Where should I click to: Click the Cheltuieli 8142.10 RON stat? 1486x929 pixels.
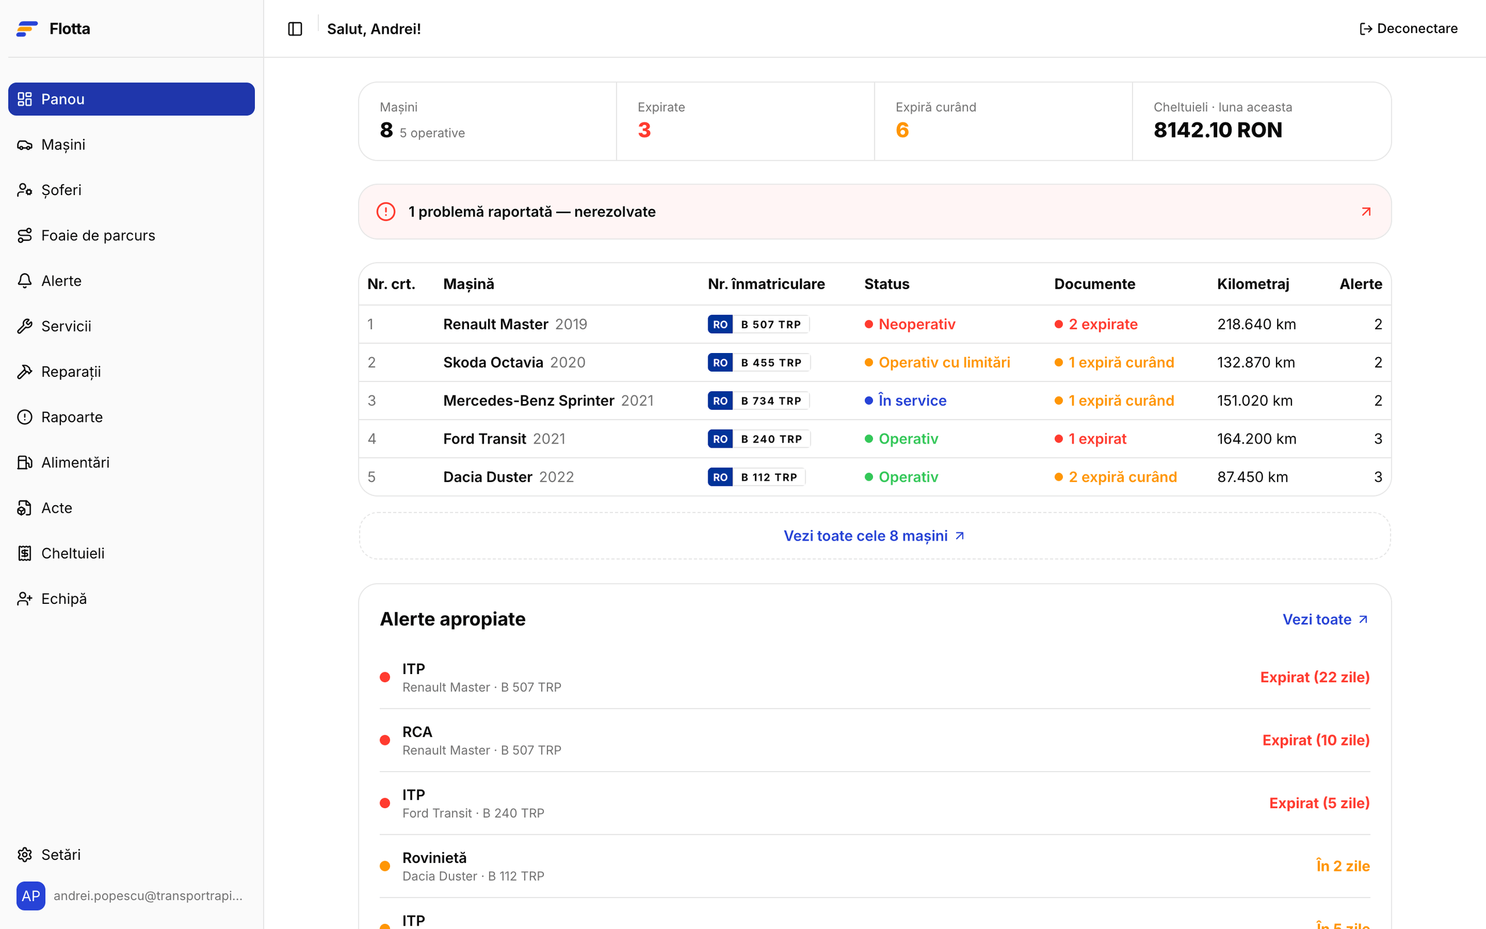1262,121
